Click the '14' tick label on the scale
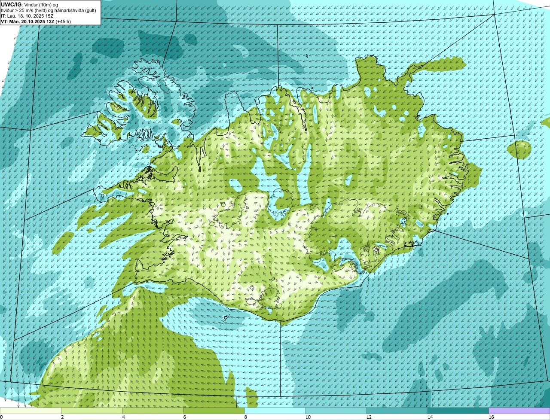This screenshot has height=420, width=550. 431,417
